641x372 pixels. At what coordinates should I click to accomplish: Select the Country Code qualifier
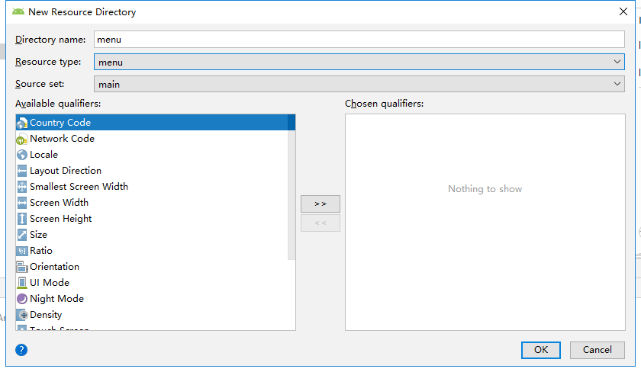tap(152, 123)
